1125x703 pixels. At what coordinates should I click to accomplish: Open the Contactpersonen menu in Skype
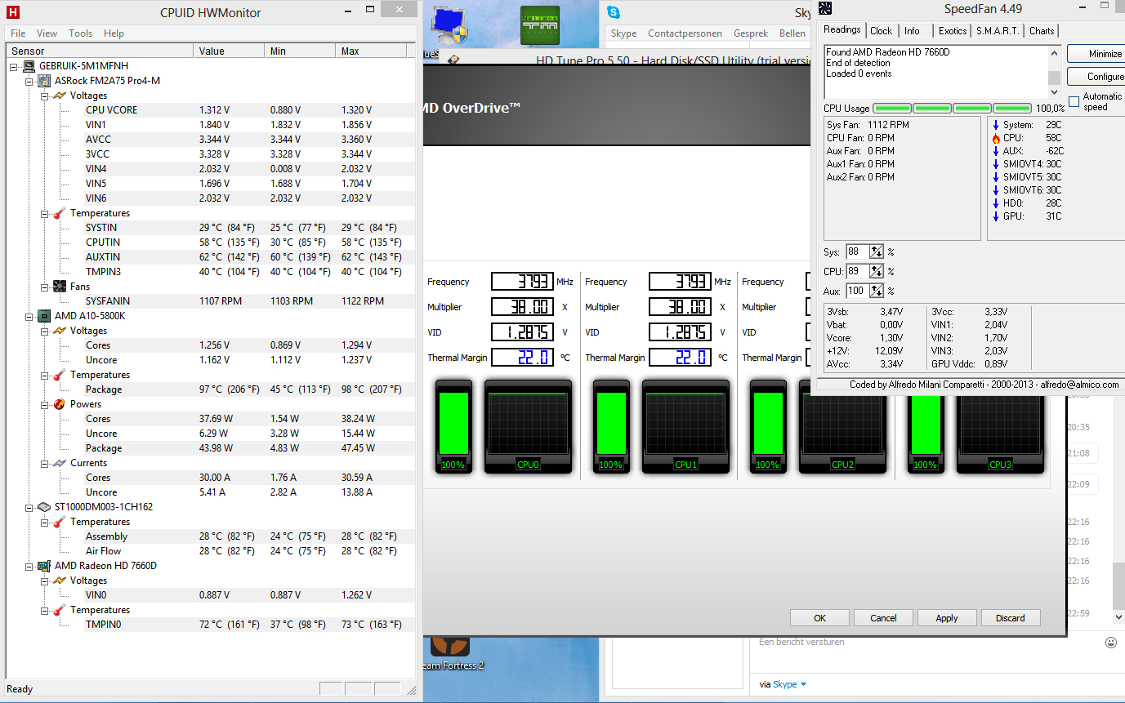685,33
